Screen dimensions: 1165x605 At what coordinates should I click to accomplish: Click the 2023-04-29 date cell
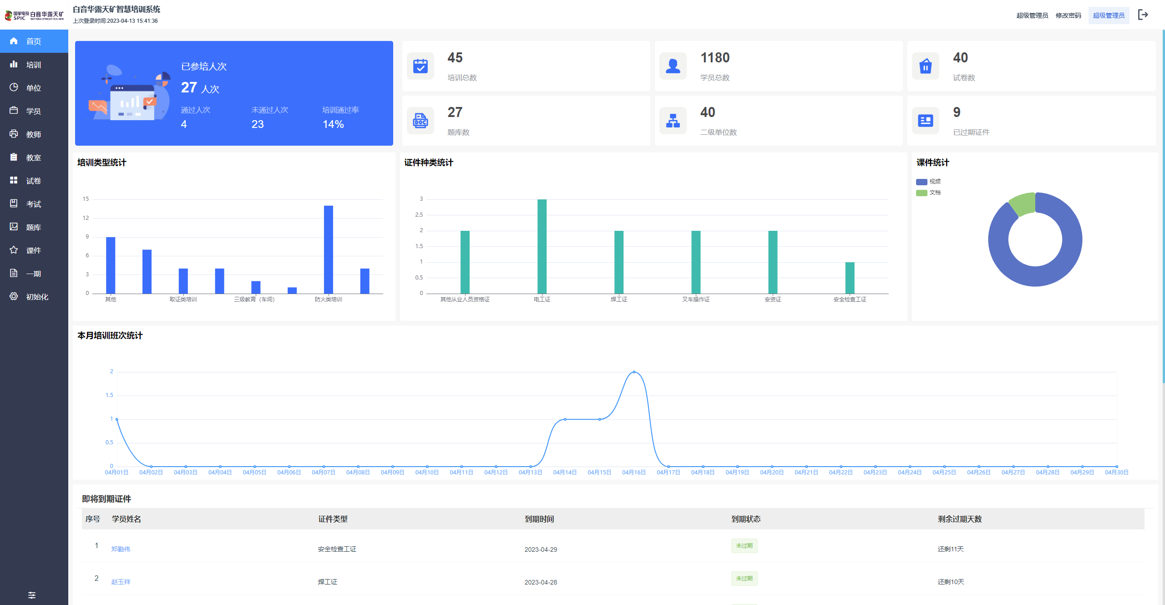click(541, 549)
